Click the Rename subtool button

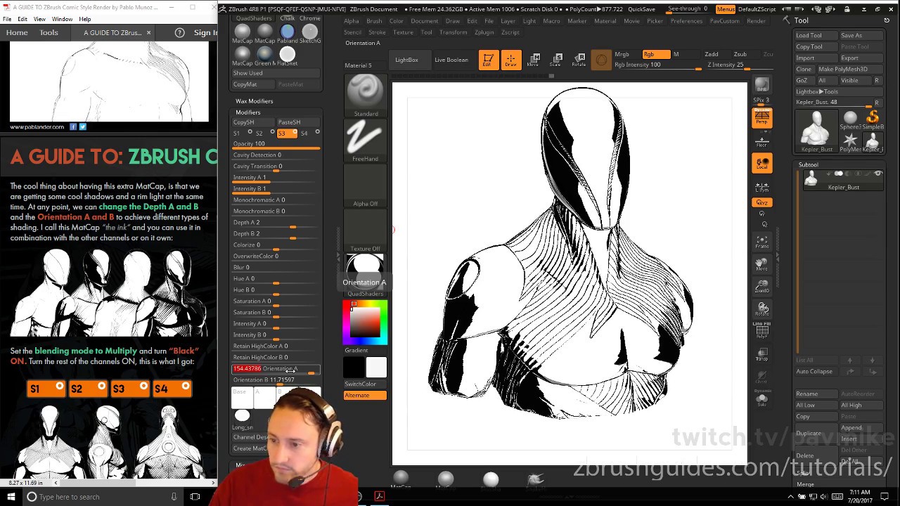coord(816,394)
